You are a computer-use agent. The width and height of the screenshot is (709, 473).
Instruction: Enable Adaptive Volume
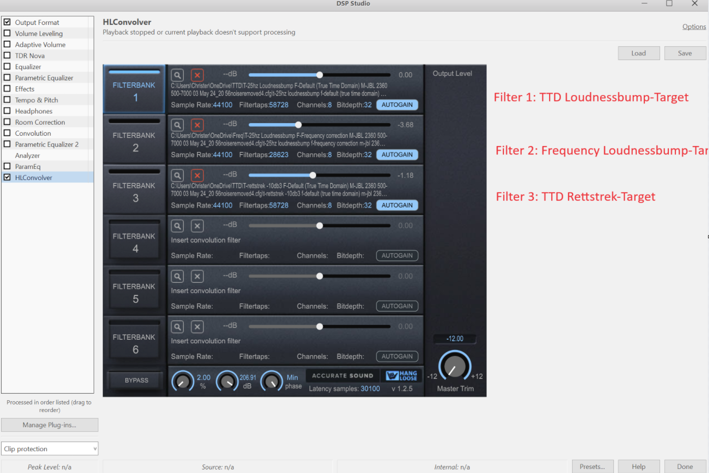[x=7, y=44]
